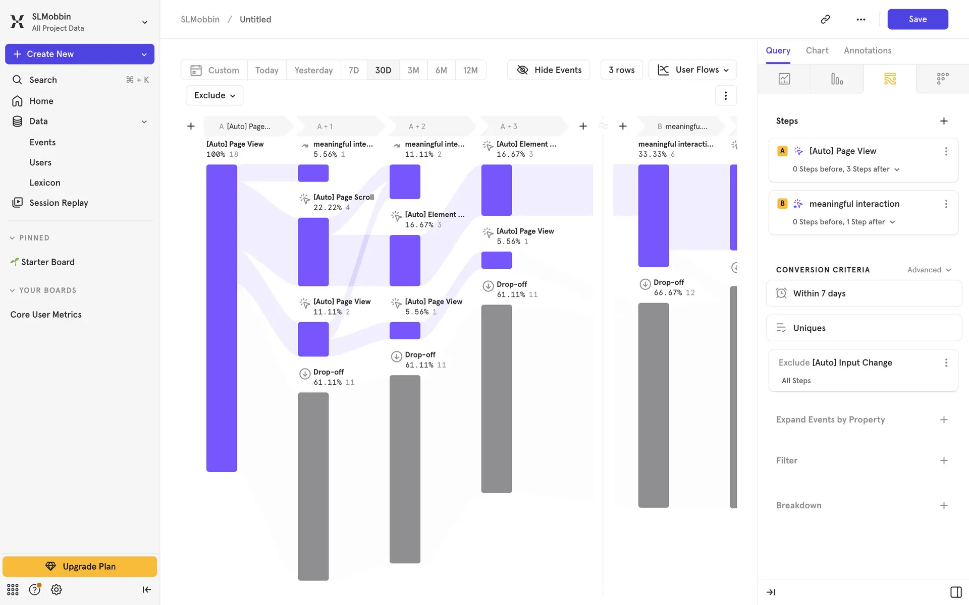Collapse the left sidebar with arrow icon
Viewport: 969px width, 605px height.
coord(146,589)
